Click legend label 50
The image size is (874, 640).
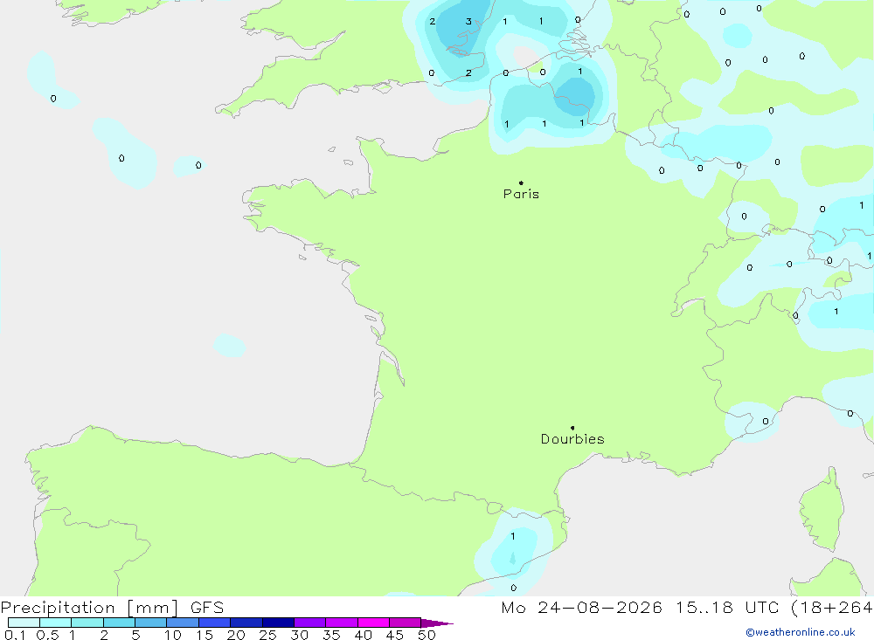pos(427,635)
